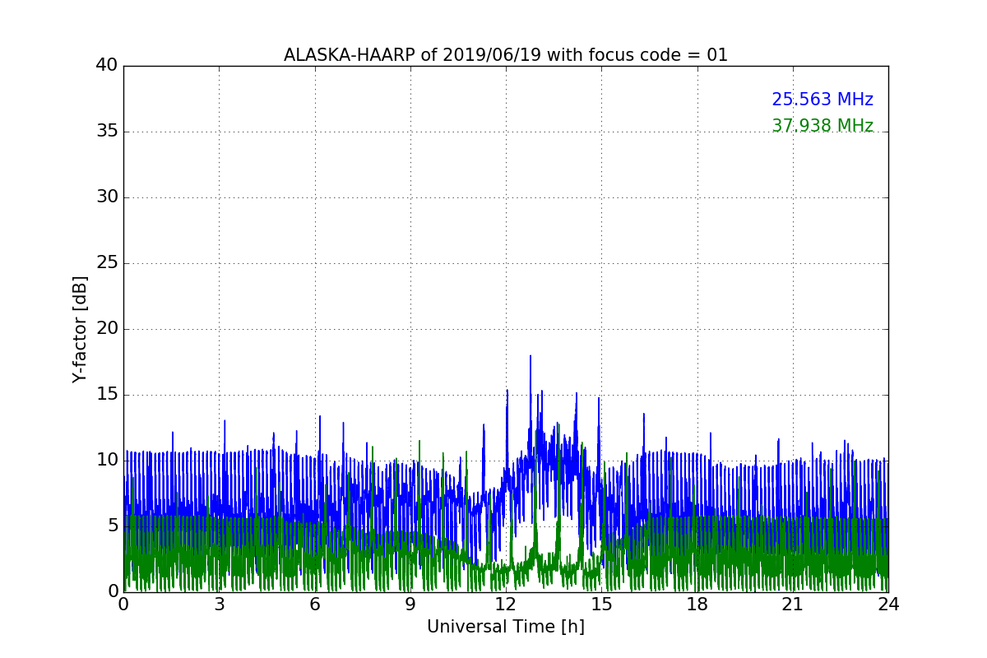Click the x-axis tick label 3

coord(219,605)
